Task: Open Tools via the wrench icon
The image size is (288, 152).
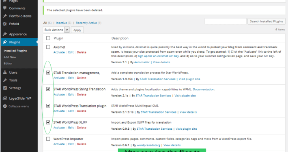Action: tap(5, 80)
